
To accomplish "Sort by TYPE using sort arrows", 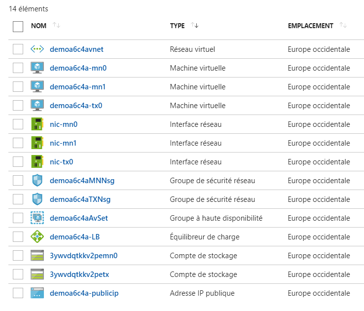I will 194,26.
